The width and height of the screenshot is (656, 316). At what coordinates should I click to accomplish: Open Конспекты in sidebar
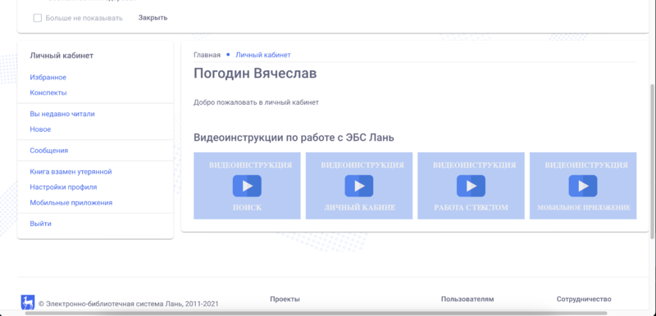48,93
